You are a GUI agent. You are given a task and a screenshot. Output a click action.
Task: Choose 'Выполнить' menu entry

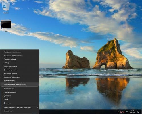click(20, 103)
